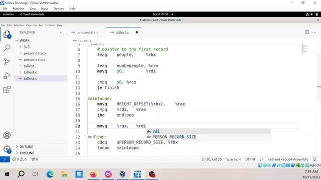The height and width of the screenshot is (180, 321).
Task: Click the remote window indicator in status bar
Action: click(x=5, y=159)
